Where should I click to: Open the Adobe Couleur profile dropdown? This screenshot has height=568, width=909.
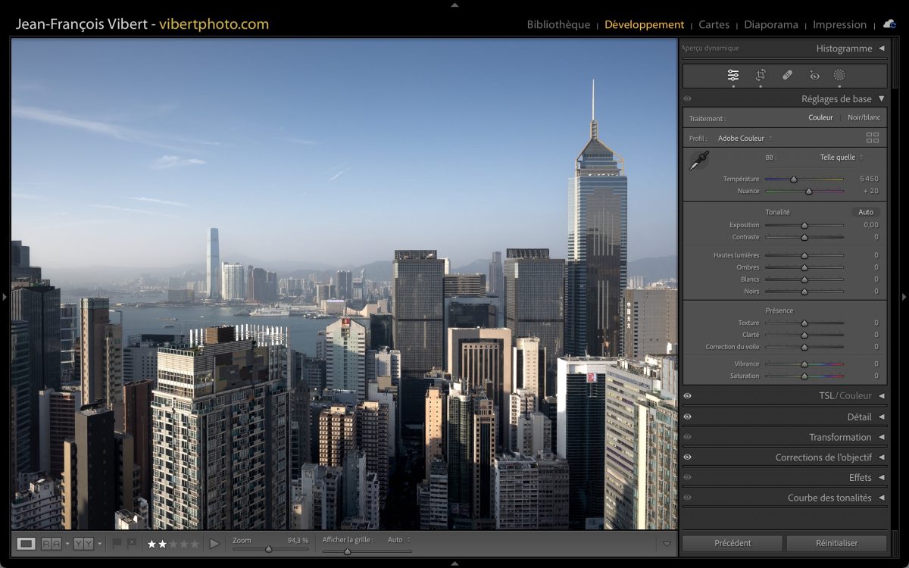point(745,139)
